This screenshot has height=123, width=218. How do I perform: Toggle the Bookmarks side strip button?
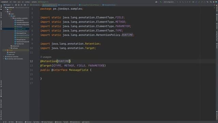click(1, 93)
